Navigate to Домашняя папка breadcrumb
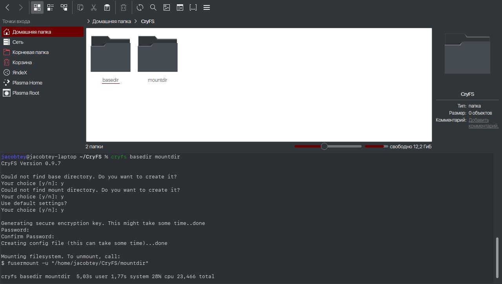Viewport: 502px width, 284px height. tap(112, 21)
